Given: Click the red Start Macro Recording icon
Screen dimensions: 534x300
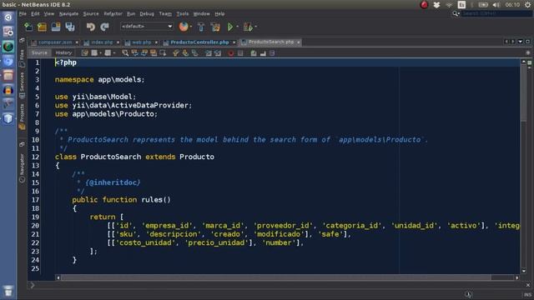Looking at the screenshot, I should 231,53.
